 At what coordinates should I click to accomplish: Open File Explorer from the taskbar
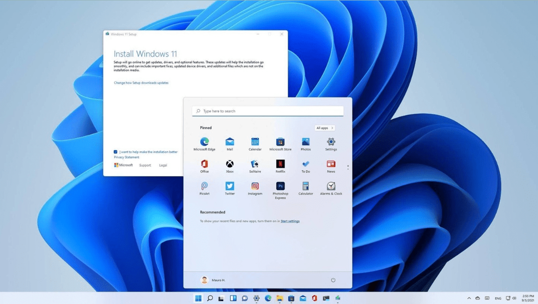[x=280, y=298]
